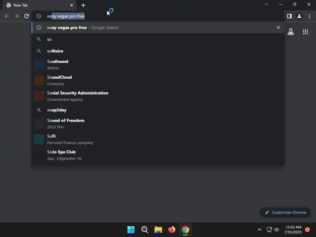Image resolution: width=316 pixels, height=237 pixels.
Task: Open Search Labs flask icon
Action: point(291,32)
